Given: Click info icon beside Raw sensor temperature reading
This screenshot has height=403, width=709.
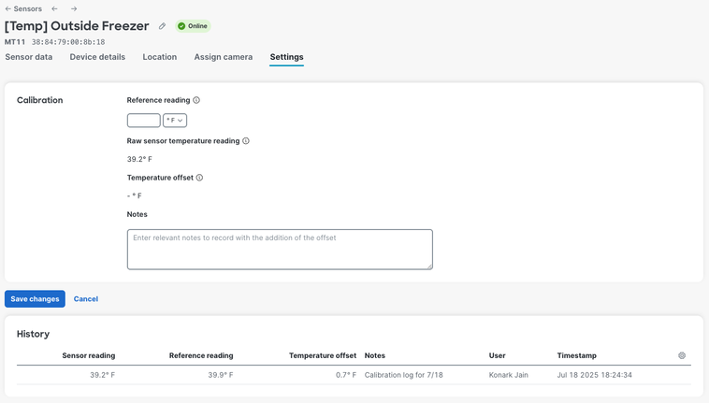Looking at the screenshot, I should click(x=246, y=141).
